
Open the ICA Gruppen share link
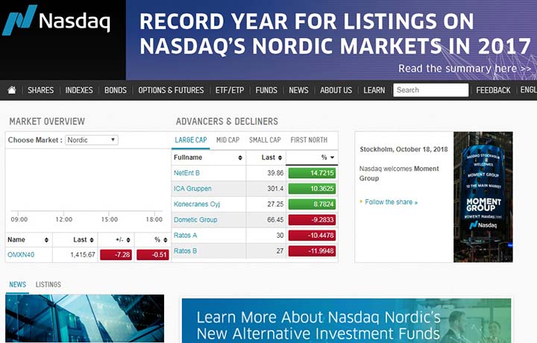tap(192, 189)
